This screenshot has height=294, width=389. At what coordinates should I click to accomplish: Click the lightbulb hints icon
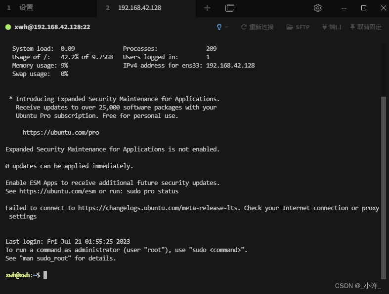(219, 27)
